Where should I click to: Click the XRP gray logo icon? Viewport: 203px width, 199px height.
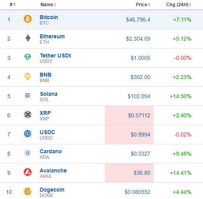pos(28,115)
